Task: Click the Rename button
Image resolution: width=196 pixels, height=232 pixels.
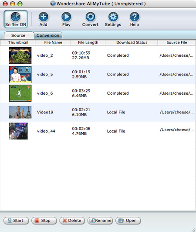Action: point(100,221)
